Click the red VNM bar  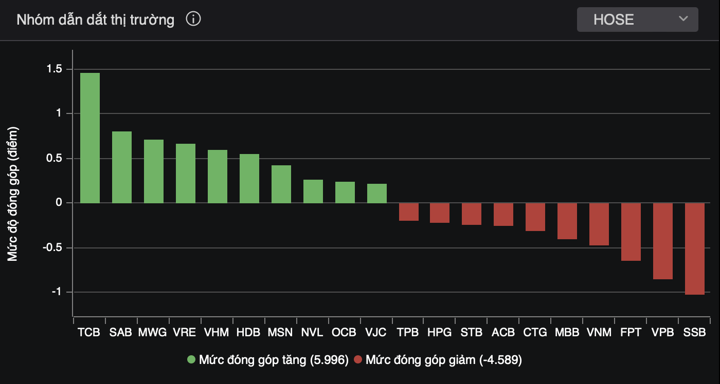(x=599, y=224)
